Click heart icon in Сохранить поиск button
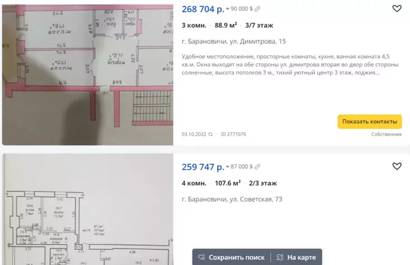This screenshot has height=265, width=410. 201,257
